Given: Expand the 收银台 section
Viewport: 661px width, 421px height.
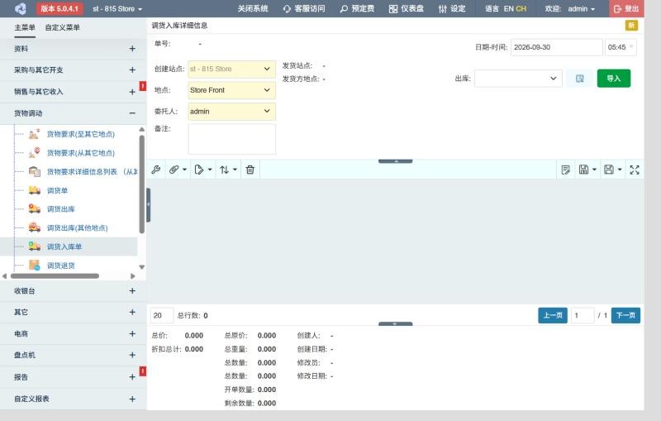Looking at the screenshot, I should coord(74,290).
